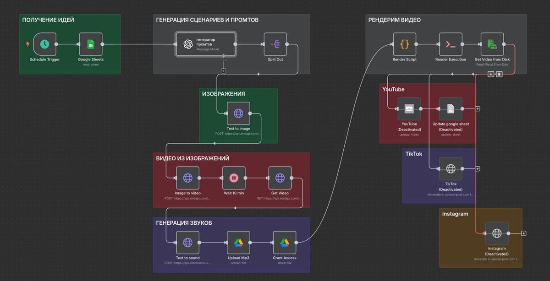Select the deactivated TikTok globe node
550x281 pixels.
451,169
